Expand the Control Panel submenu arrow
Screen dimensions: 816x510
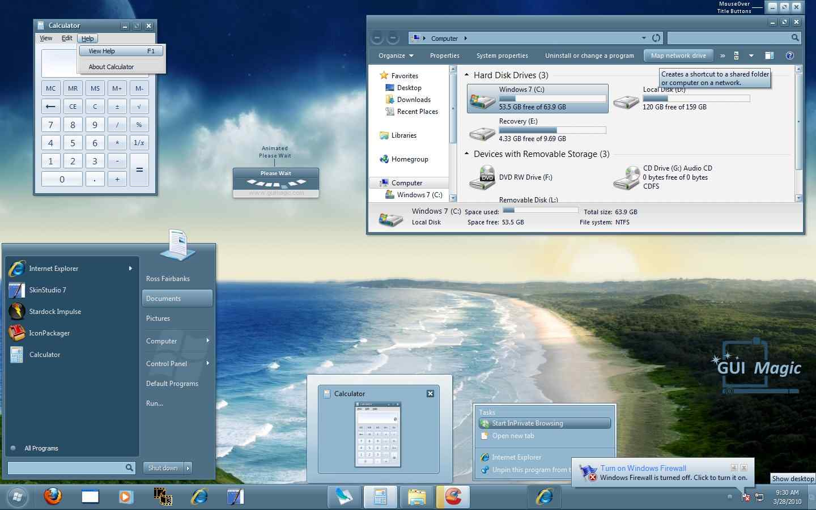(208, 363)
